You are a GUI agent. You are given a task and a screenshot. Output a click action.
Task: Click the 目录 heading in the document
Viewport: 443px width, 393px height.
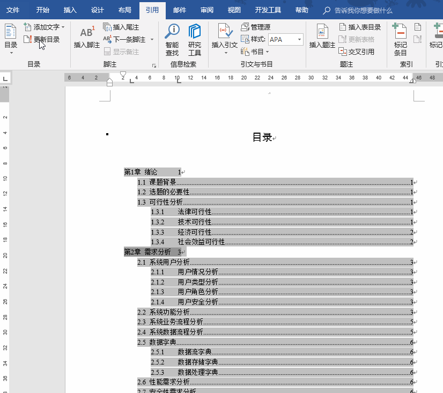pyautogui.click(x=262, y=137)
